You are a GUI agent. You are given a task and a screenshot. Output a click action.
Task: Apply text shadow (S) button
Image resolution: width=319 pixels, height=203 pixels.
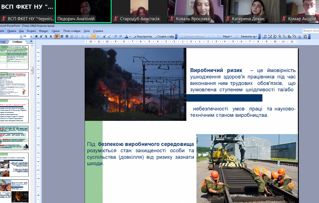pos(50,36)
